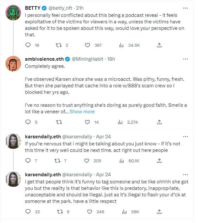The height and width of the screenshot is (223, 198).
Task: Like ambivalence.eth's tweet with 14 likes
Action: click(87, 122)
